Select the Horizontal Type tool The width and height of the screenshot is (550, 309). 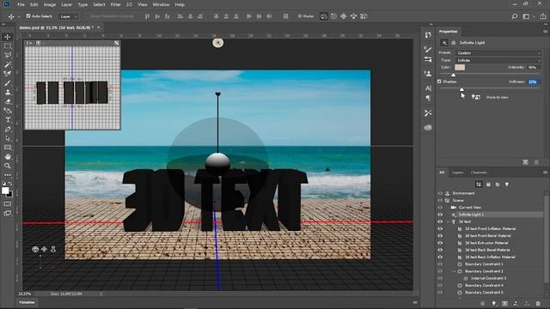[x=8, y=120]
